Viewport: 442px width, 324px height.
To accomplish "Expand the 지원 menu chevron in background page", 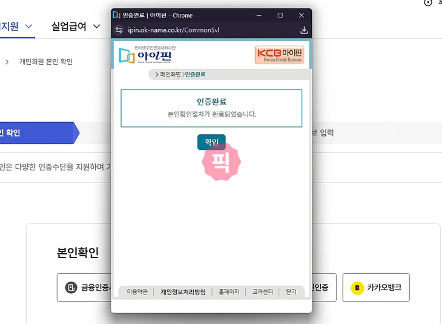I will 28,27.
